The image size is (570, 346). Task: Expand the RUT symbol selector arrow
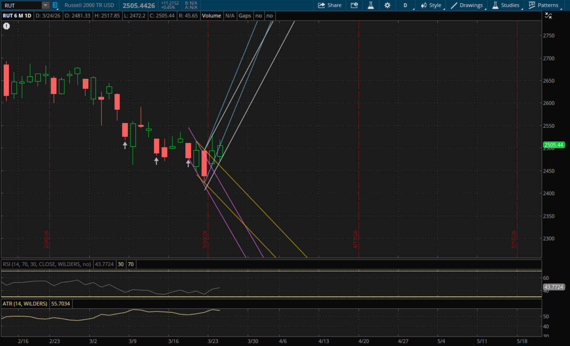45,5
